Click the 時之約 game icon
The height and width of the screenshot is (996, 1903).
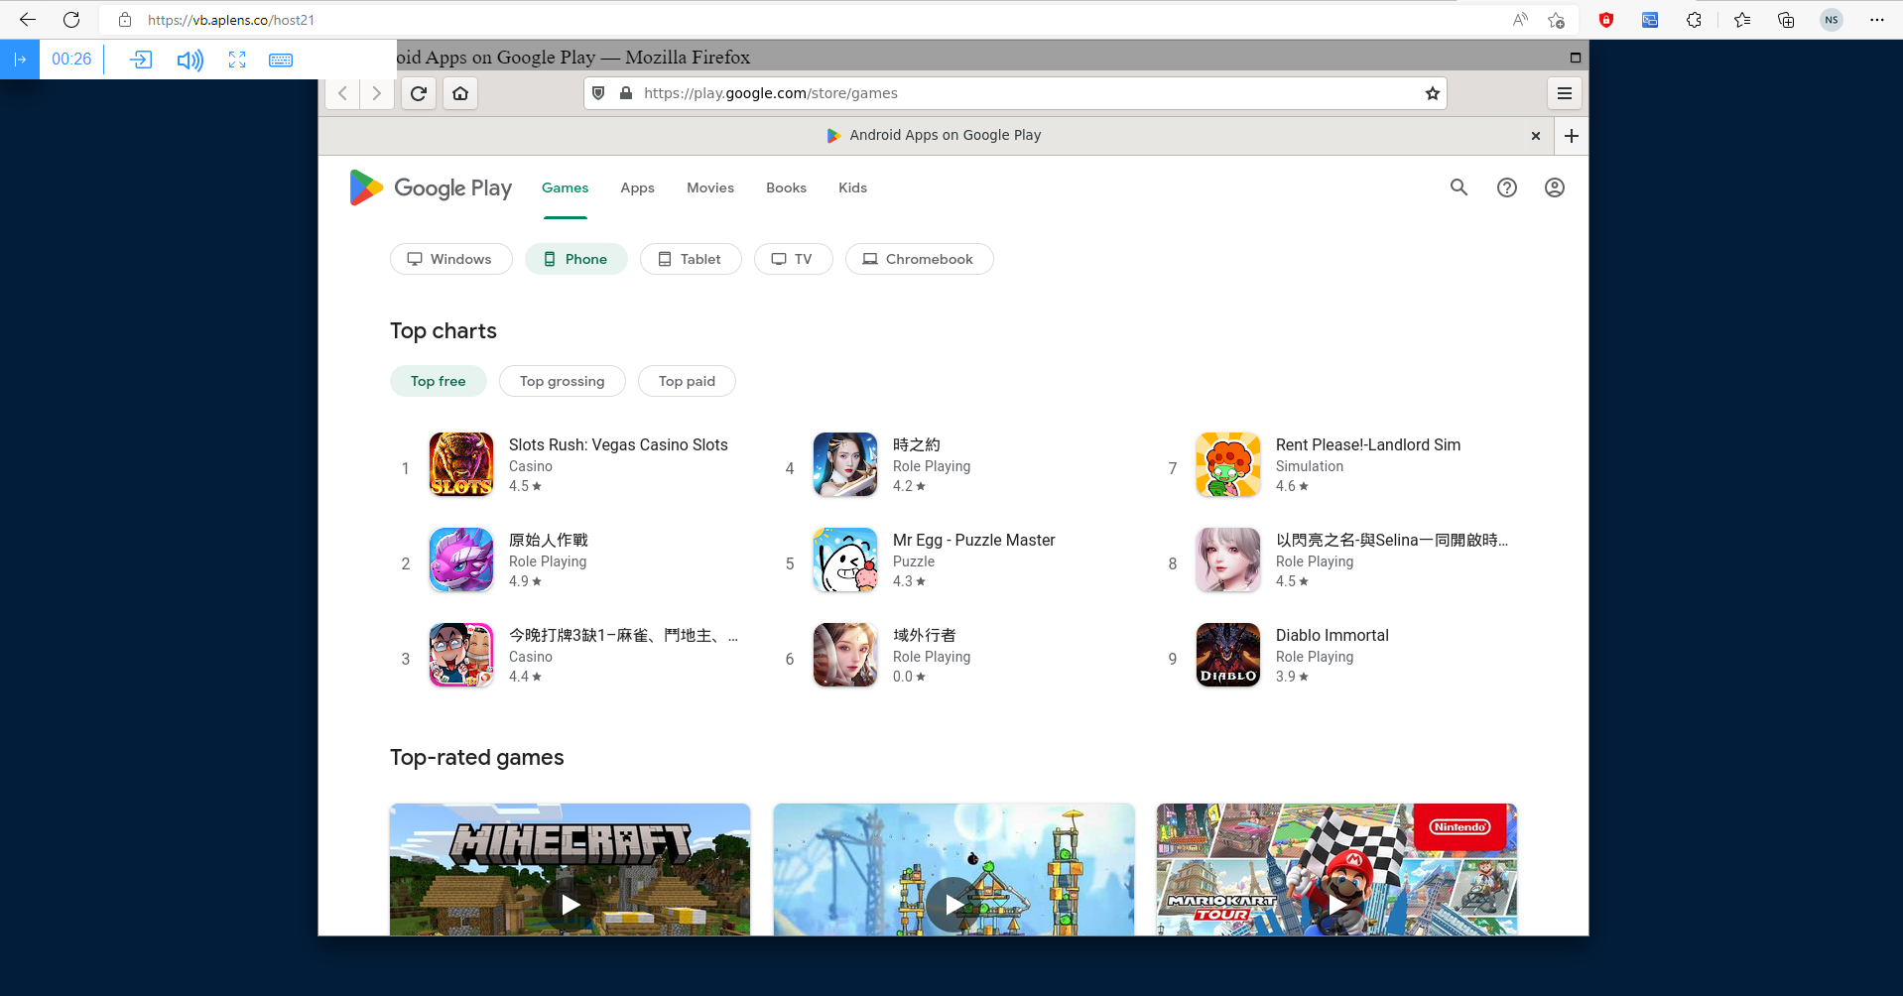point(844,464)
